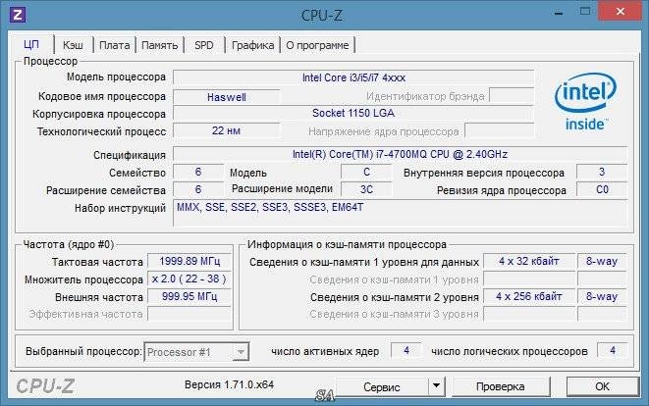Expand the Сервис button dropdown arrow

point(436,386)
